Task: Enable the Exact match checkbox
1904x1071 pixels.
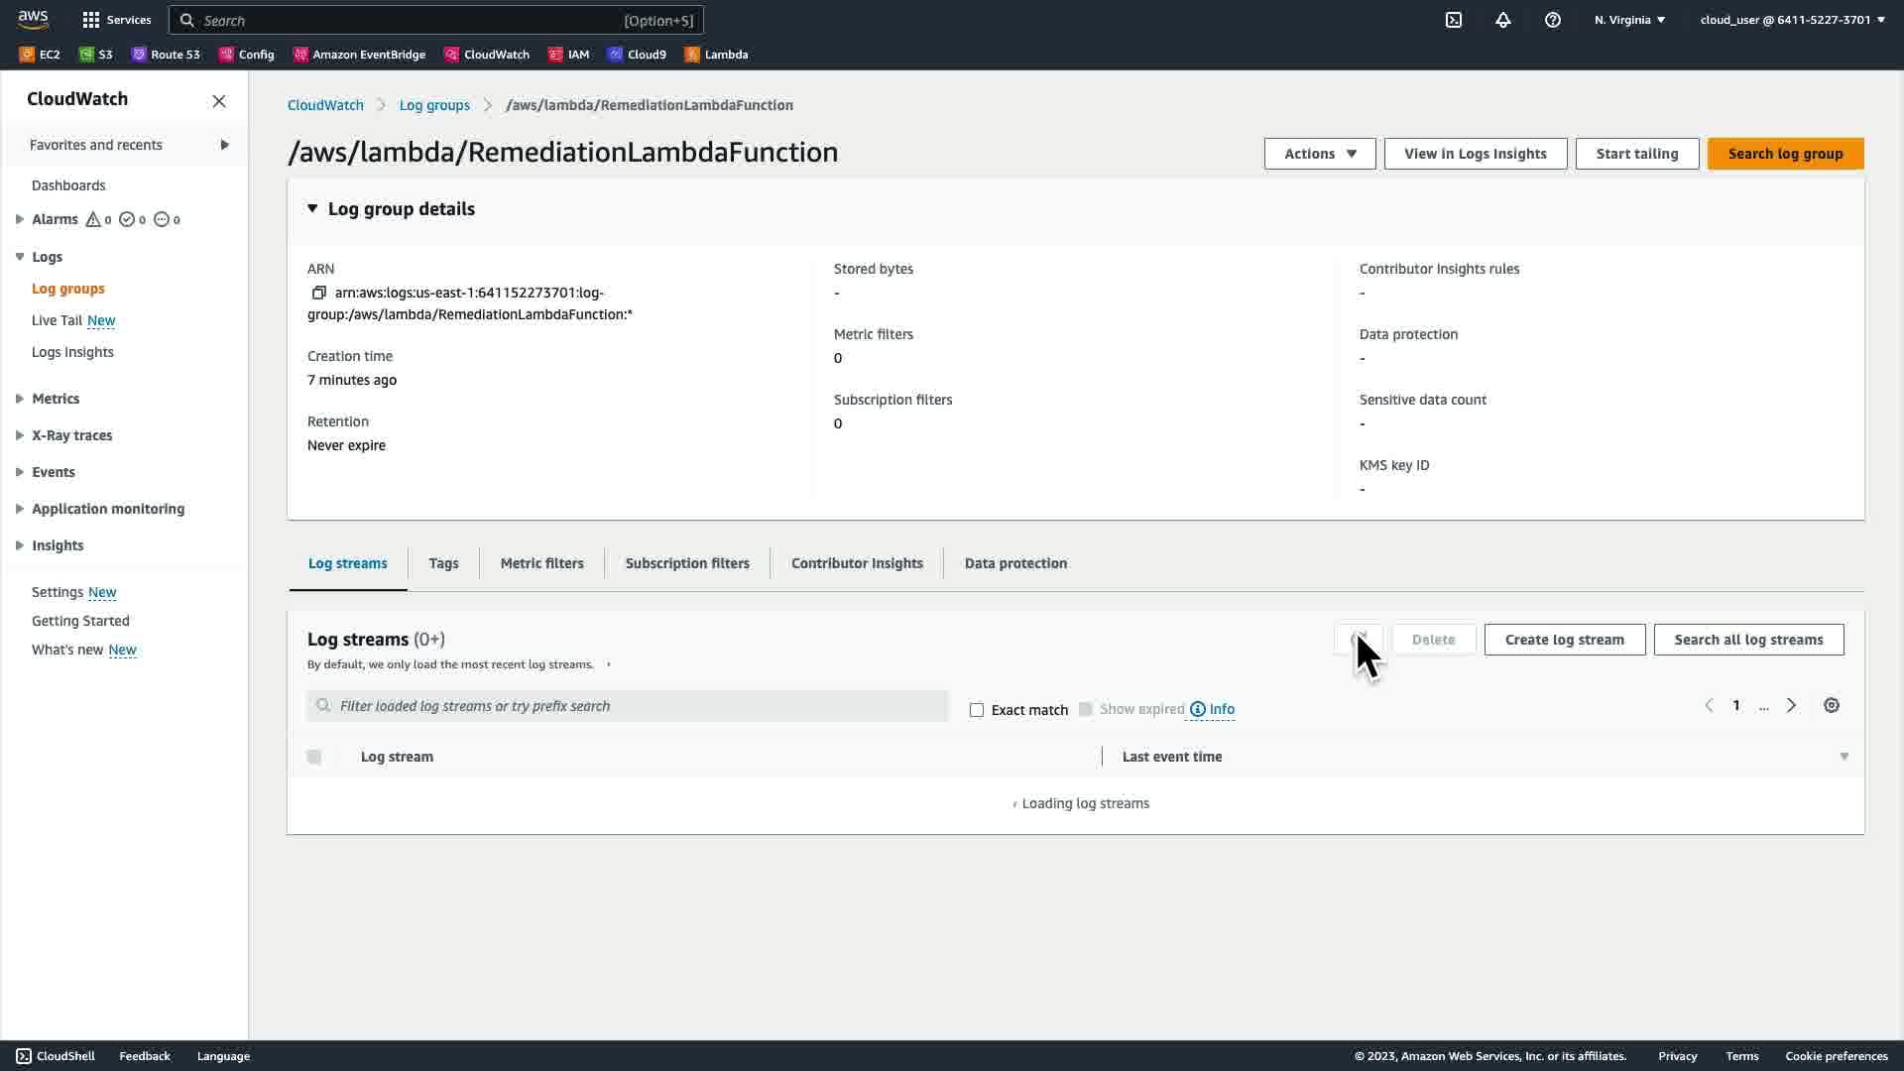Action: [977, 710]
